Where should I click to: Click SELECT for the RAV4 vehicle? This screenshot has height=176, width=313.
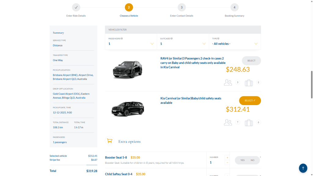point(251,61)
